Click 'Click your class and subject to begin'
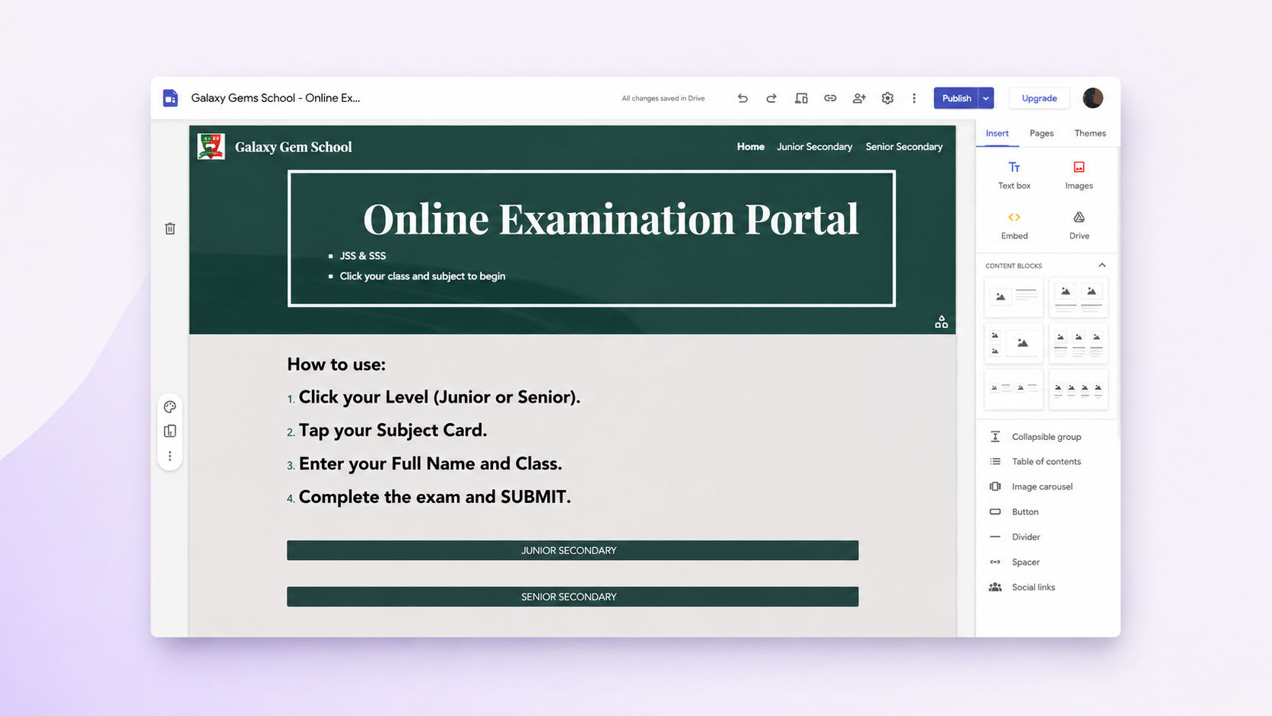The width and height of the screenshot is (1272, 716). click(x=422, y=276)
